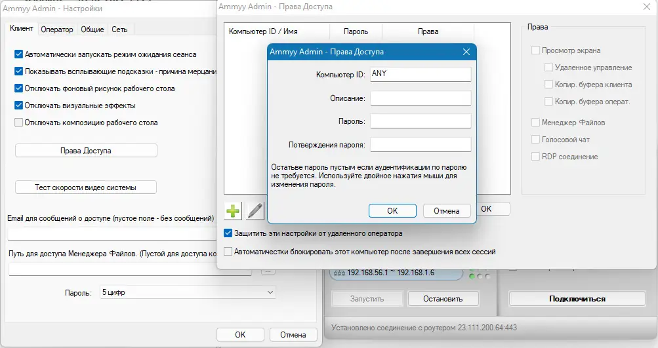Screen dimensions: 658x348
Task: Click Отмена in the blue dialog
Action: click(x=447, y=211)
